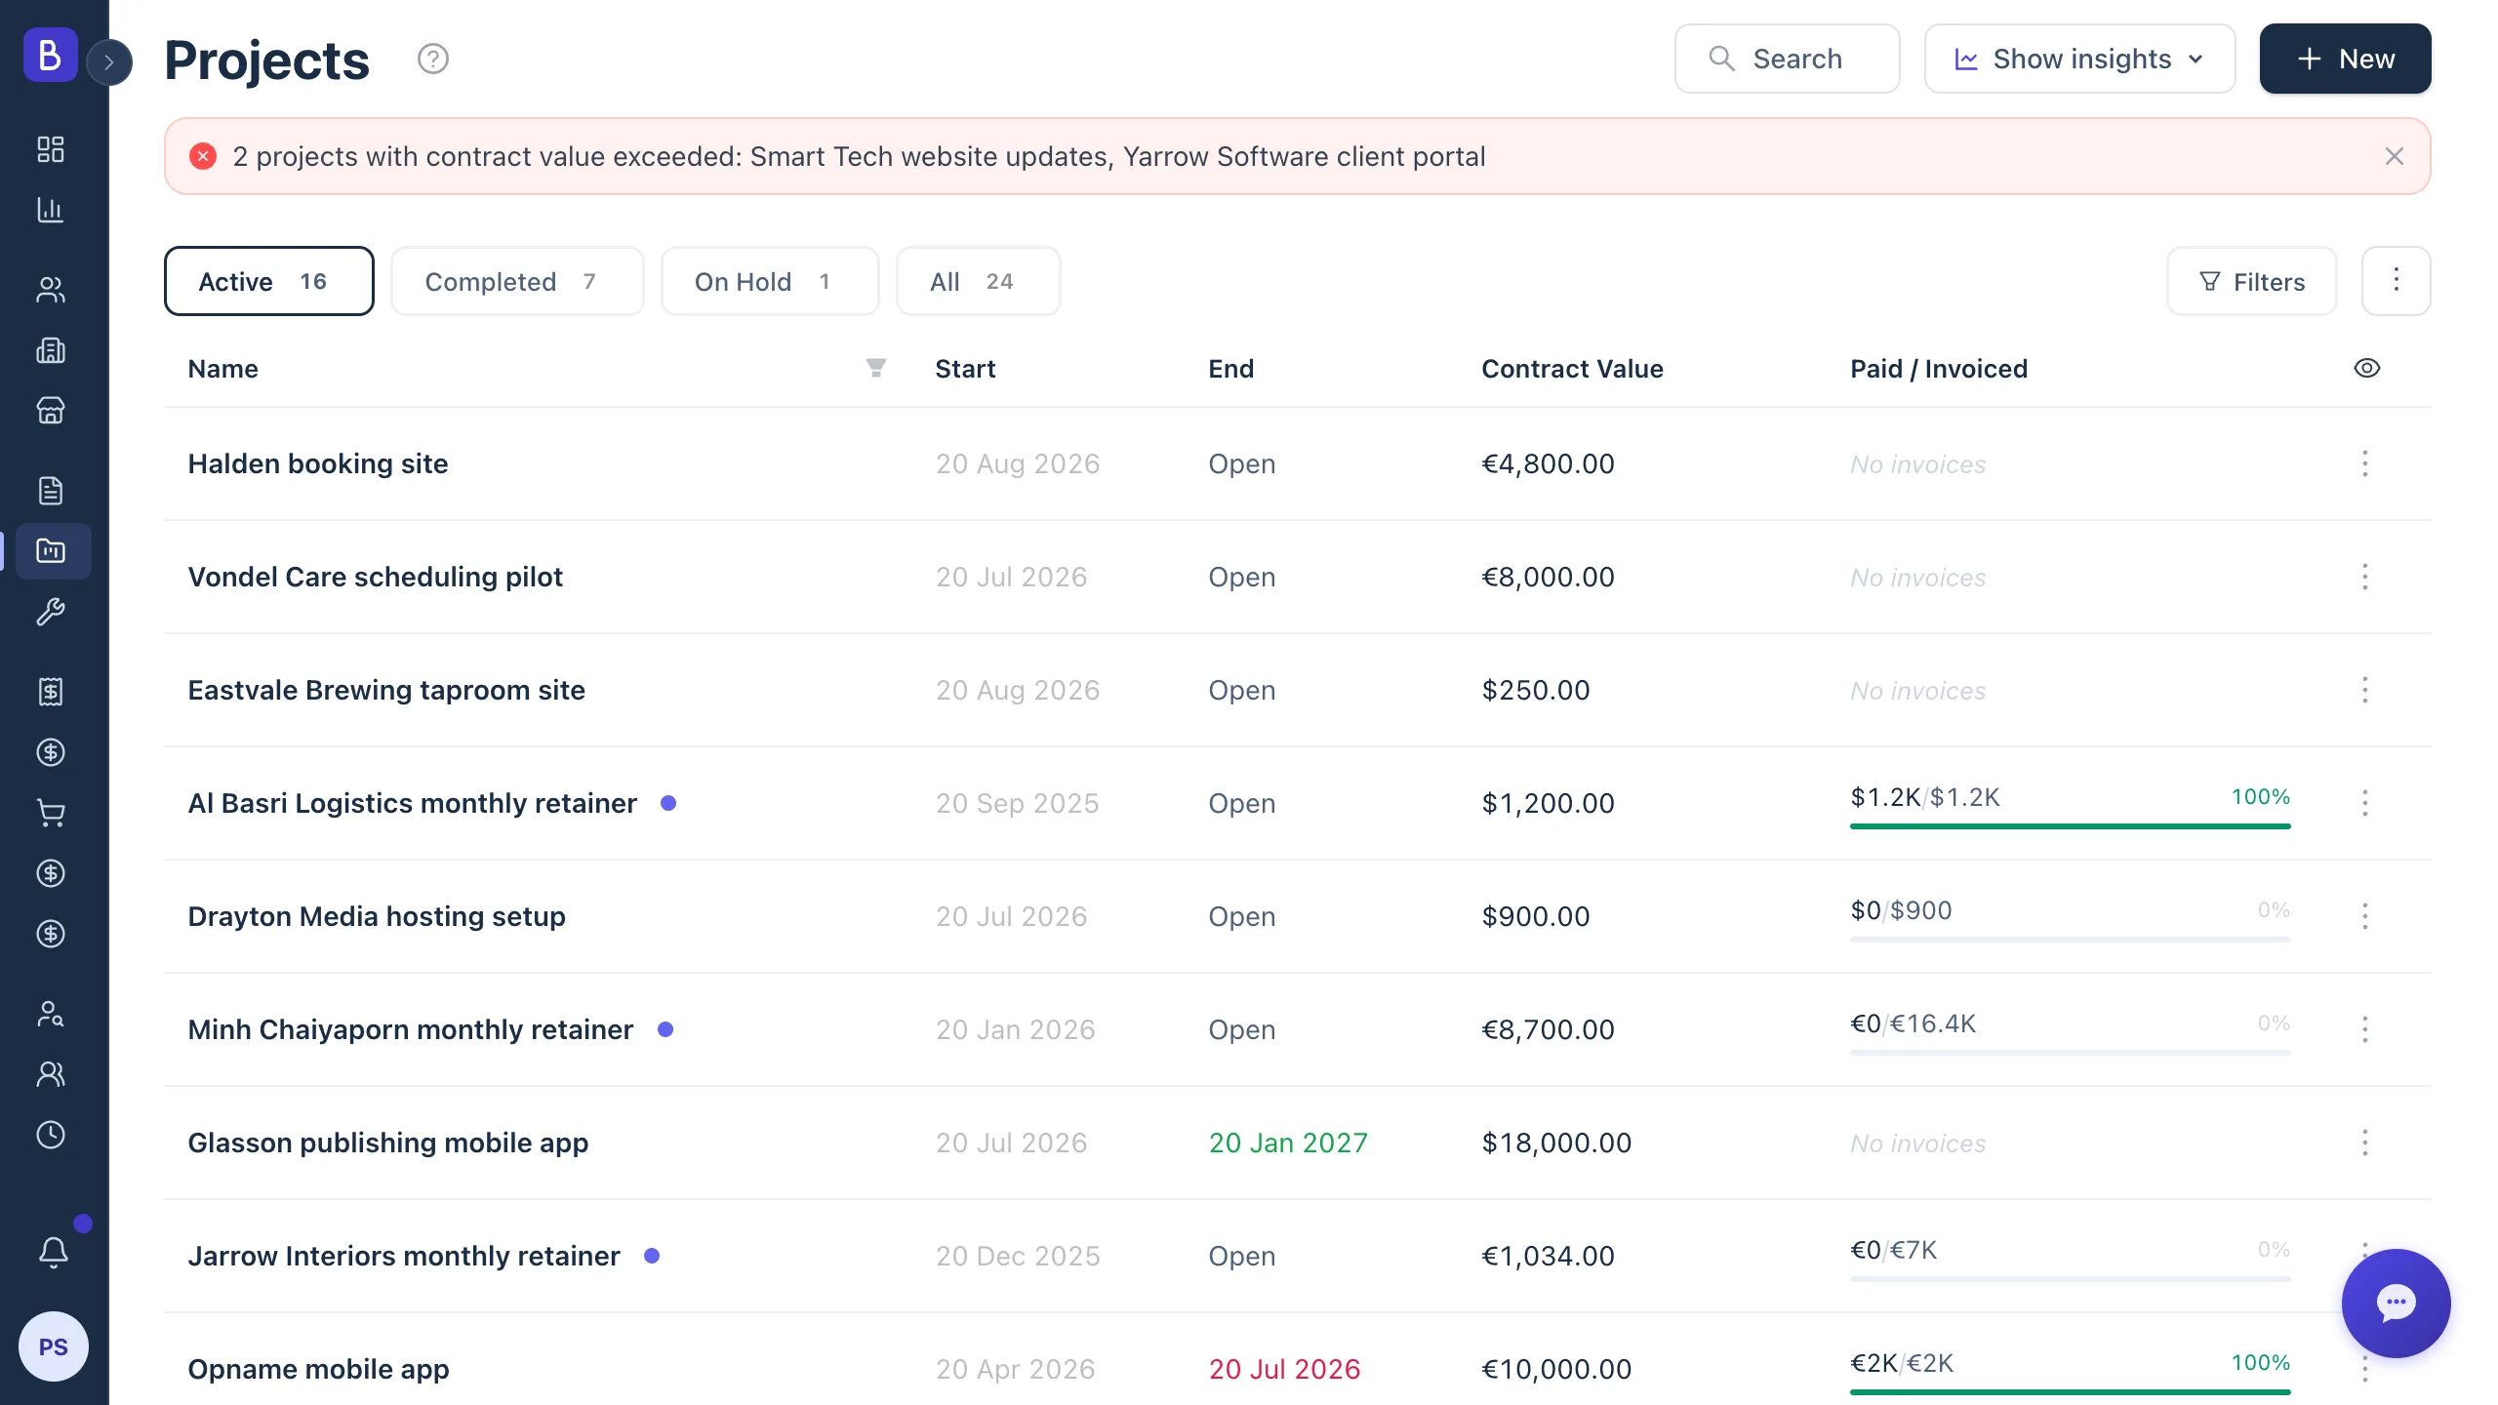This screenshot has width=2498, height=1405.
Task: Select the Active tab
Action: (268, 281)
